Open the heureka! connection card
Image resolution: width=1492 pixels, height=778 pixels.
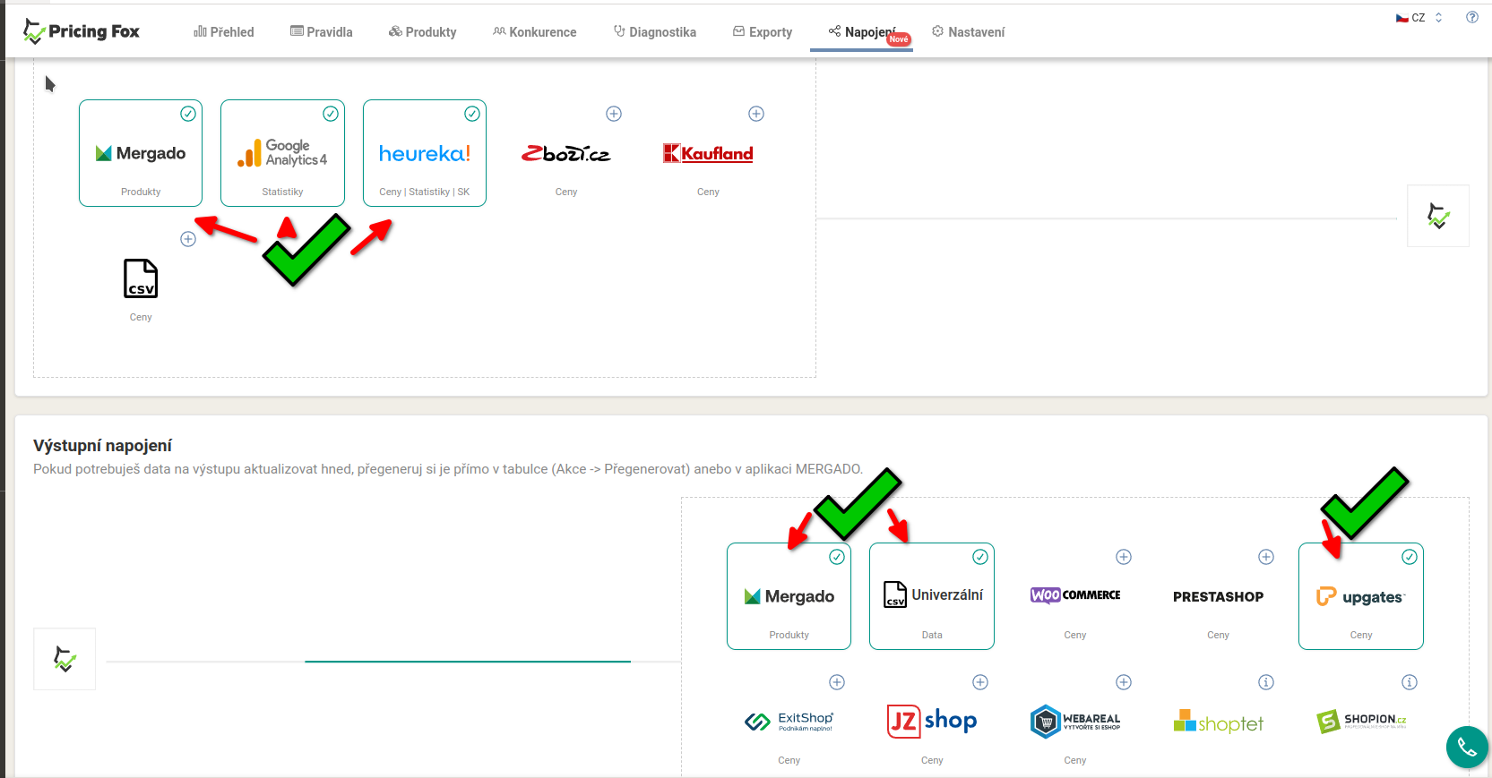click(x=424, y=154)
